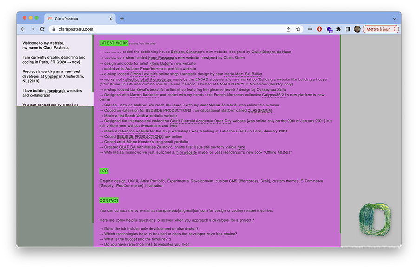This screenshot has height=269, width=418.
Task: Click the Mettre à jour update button
Action: coord(378,29)
